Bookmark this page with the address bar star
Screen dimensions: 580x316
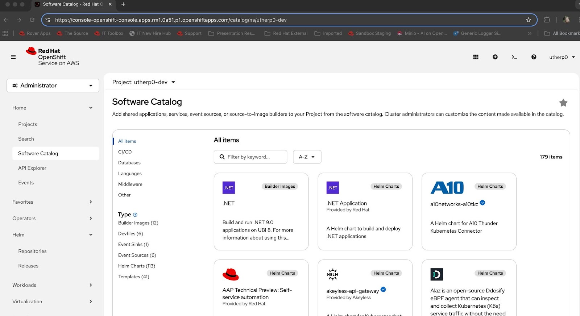[528, 20]
